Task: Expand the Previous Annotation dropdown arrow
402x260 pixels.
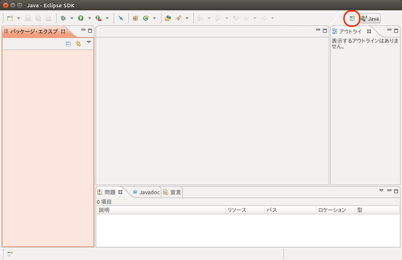Action: (x=227, y=18)
